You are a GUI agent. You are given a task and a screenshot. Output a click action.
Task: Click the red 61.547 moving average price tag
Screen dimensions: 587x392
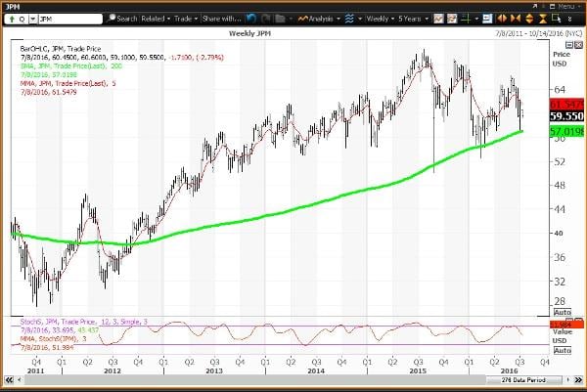pyautogui.click(x=566, y=104)
